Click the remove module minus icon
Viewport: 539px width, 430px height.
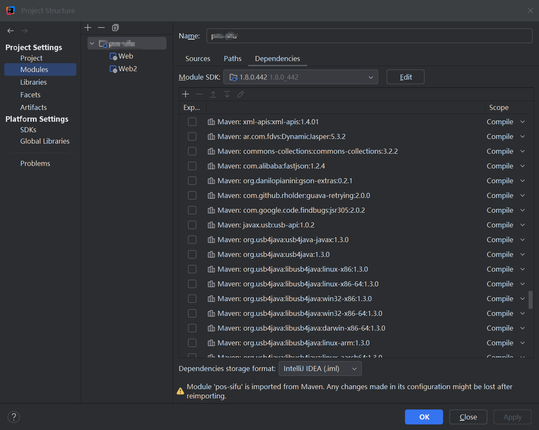coord(101,28)
